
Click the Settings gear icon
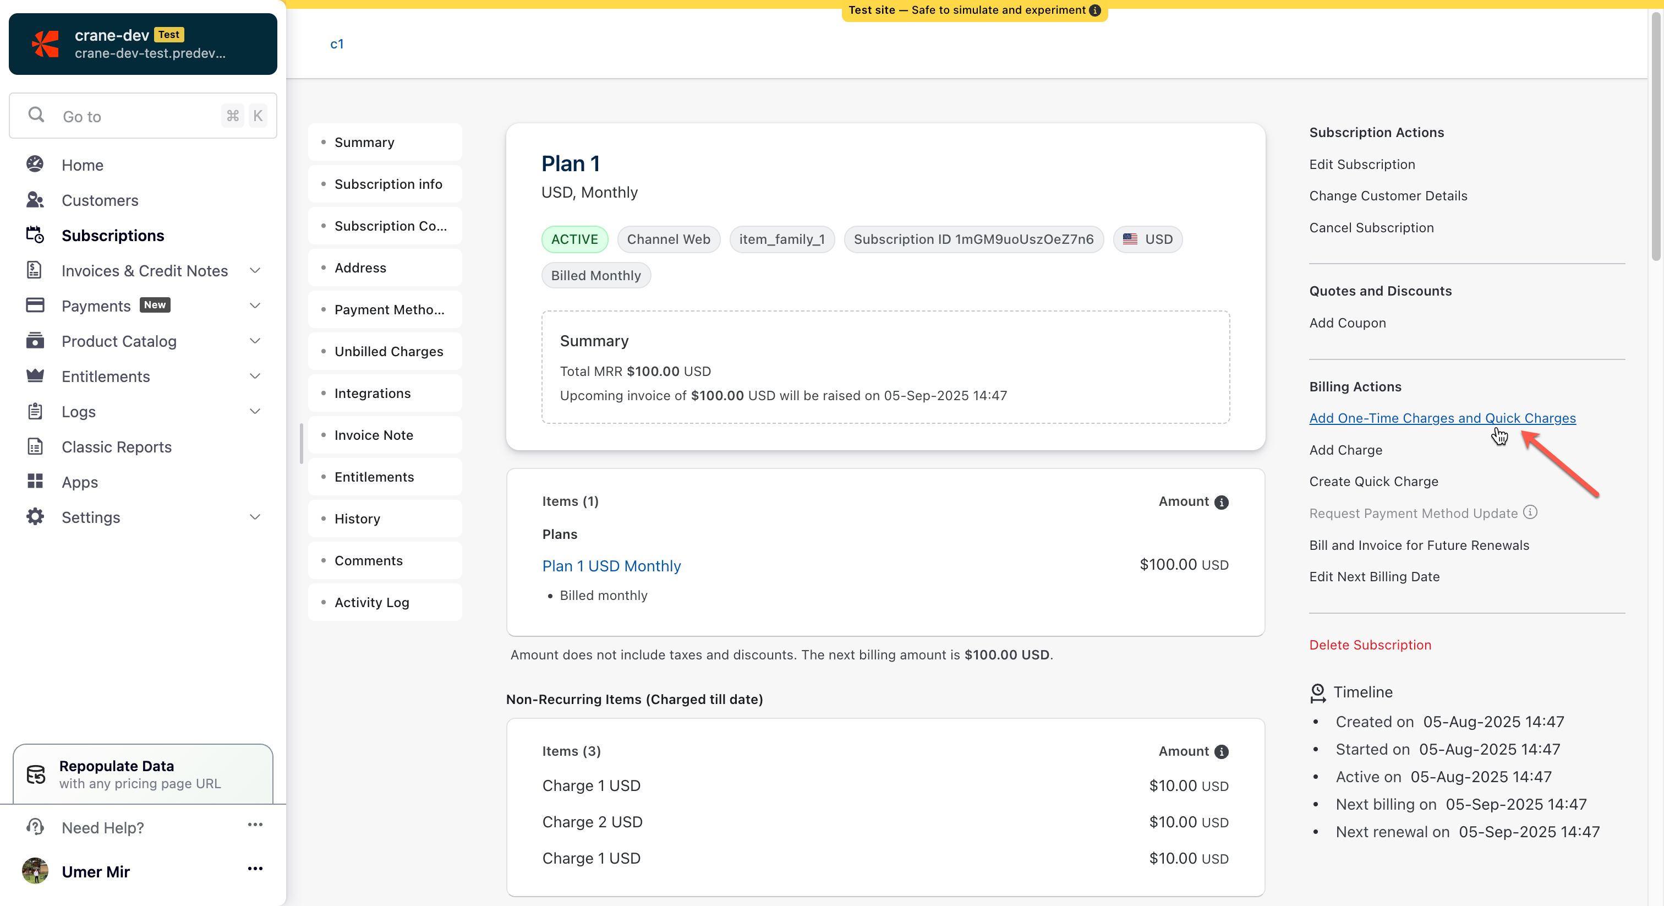[x=35, y=516]
